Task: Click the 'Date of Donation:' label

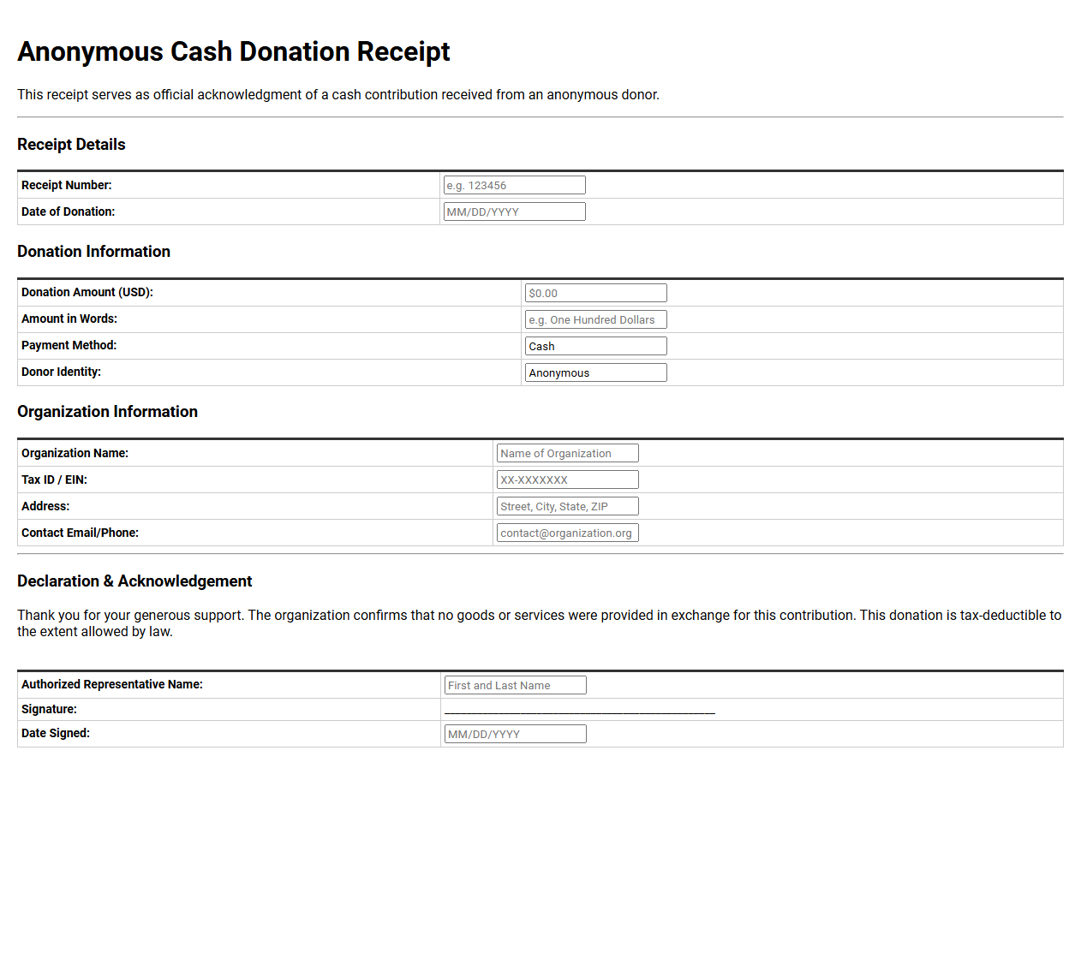Action: [68, 211]
